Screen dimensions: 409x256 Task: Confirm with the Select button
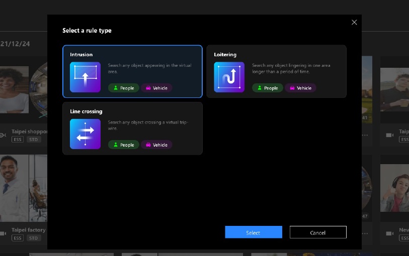253,232
